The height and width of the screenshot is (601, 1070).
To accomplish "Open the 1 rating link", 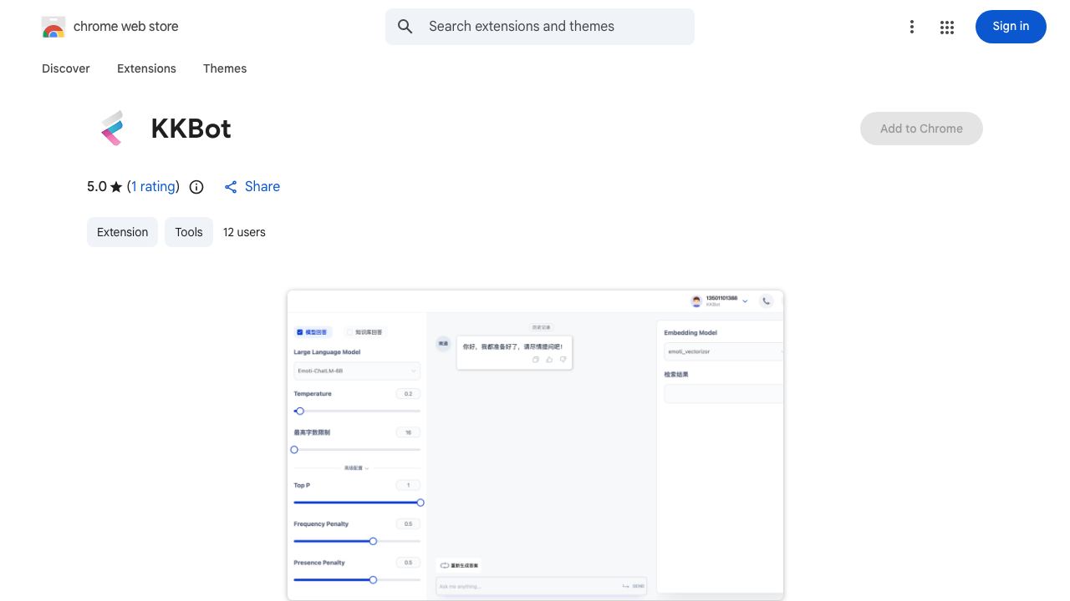I will click(153, 187).
